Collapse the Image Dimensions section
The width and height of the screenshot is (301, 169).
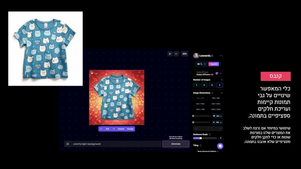point(221,93)
